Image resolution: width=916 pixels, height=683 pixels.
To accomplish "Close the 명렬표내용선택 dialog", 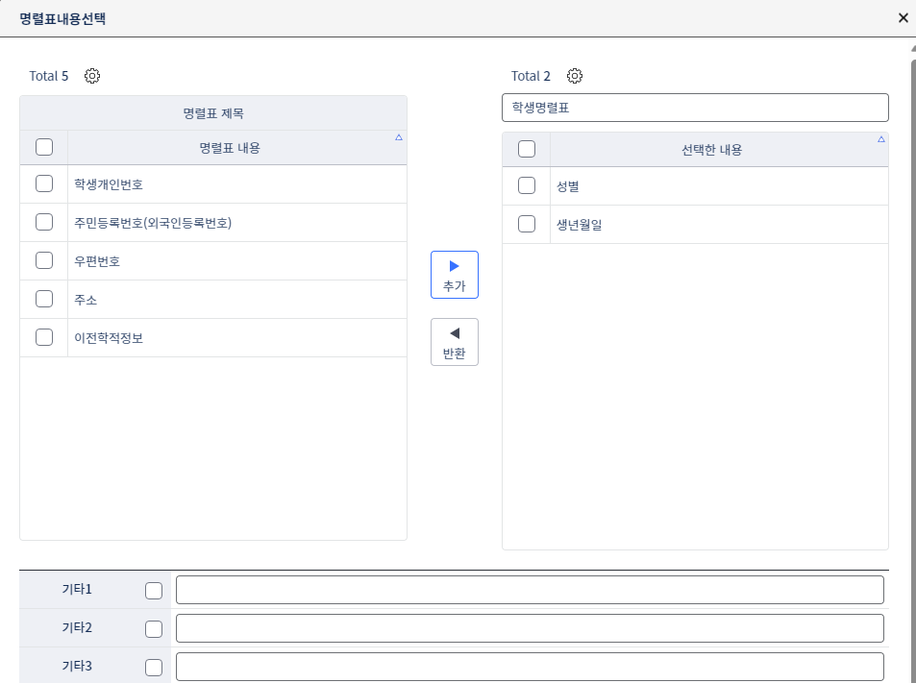I will point(904,18).
